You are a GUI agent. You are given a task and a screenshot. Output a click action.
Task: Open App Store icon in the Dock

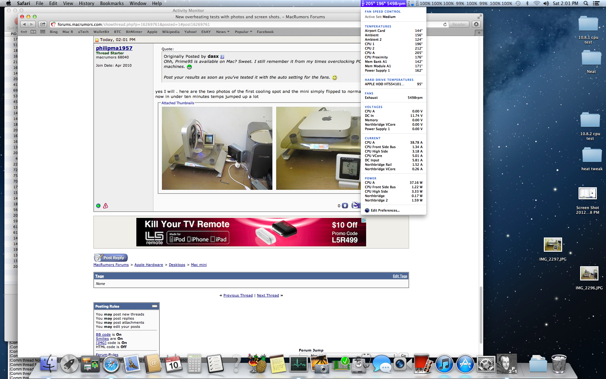click(465, 364)
